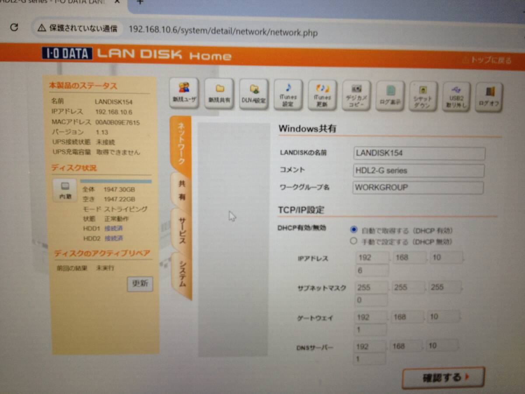Select 自動で取得する (DHCP 有効) radio

click(354, 229)
